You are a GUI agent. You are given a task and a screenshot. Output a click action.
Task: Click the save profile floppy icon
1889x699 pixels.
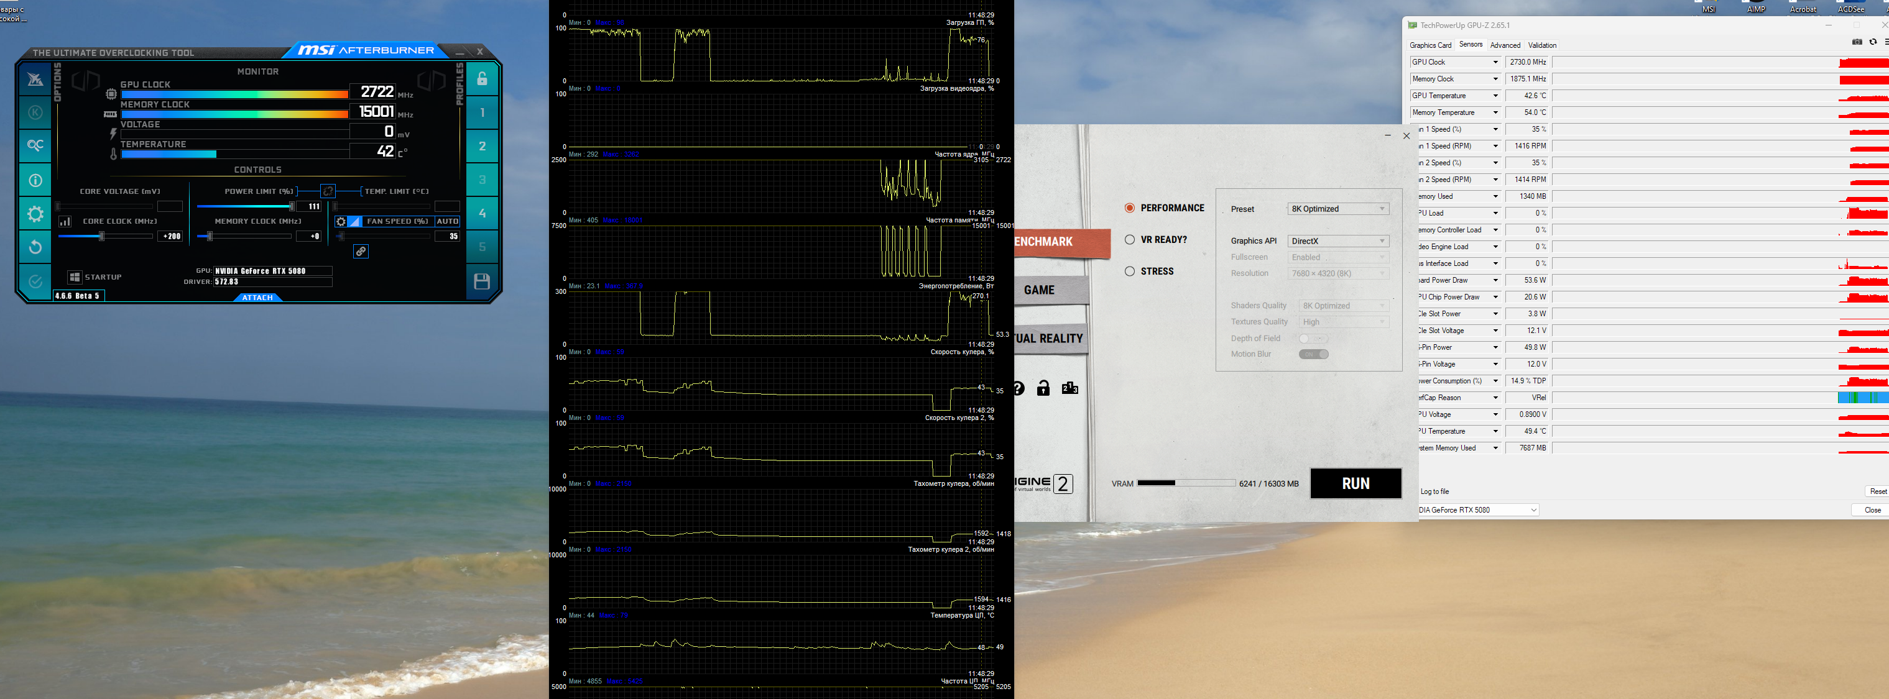(x=482, y=281)
